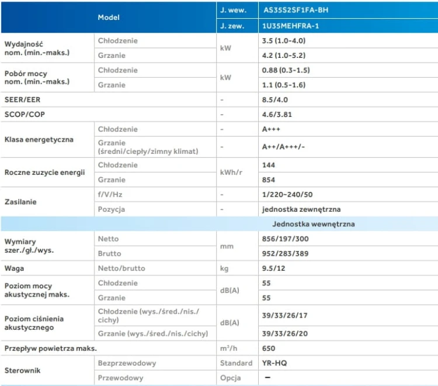Click the sound pressure value 39/33/26/17
This screenshot has height=386, width=438.
point(284,315)
